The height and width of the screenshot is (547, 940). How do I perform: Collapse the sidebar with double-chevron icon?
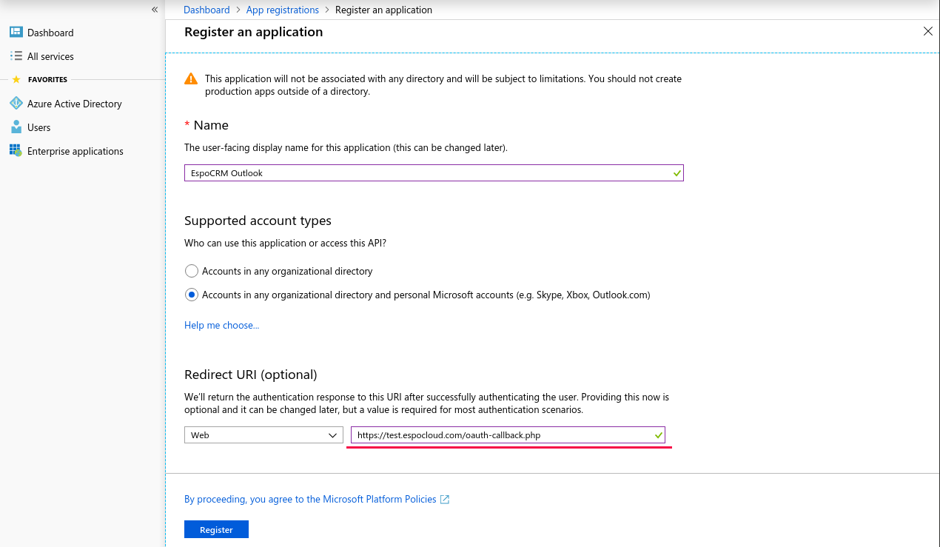pyautogui.click(x=155, y=10)
